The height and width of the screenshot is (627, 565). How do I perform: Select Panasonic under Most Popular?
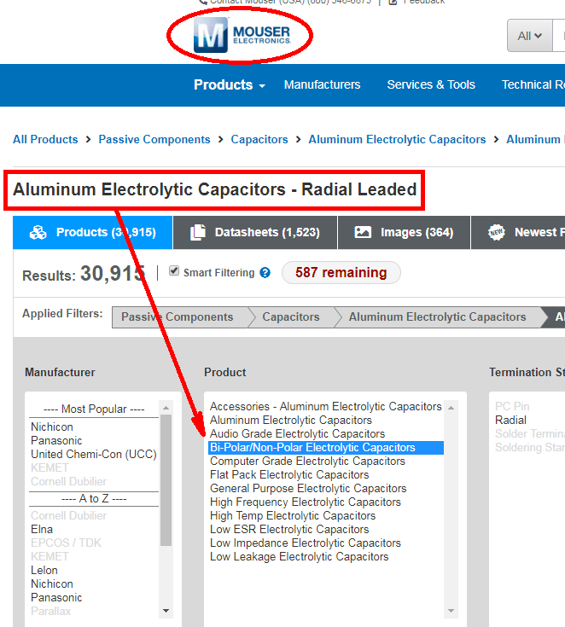click(56, 441)
